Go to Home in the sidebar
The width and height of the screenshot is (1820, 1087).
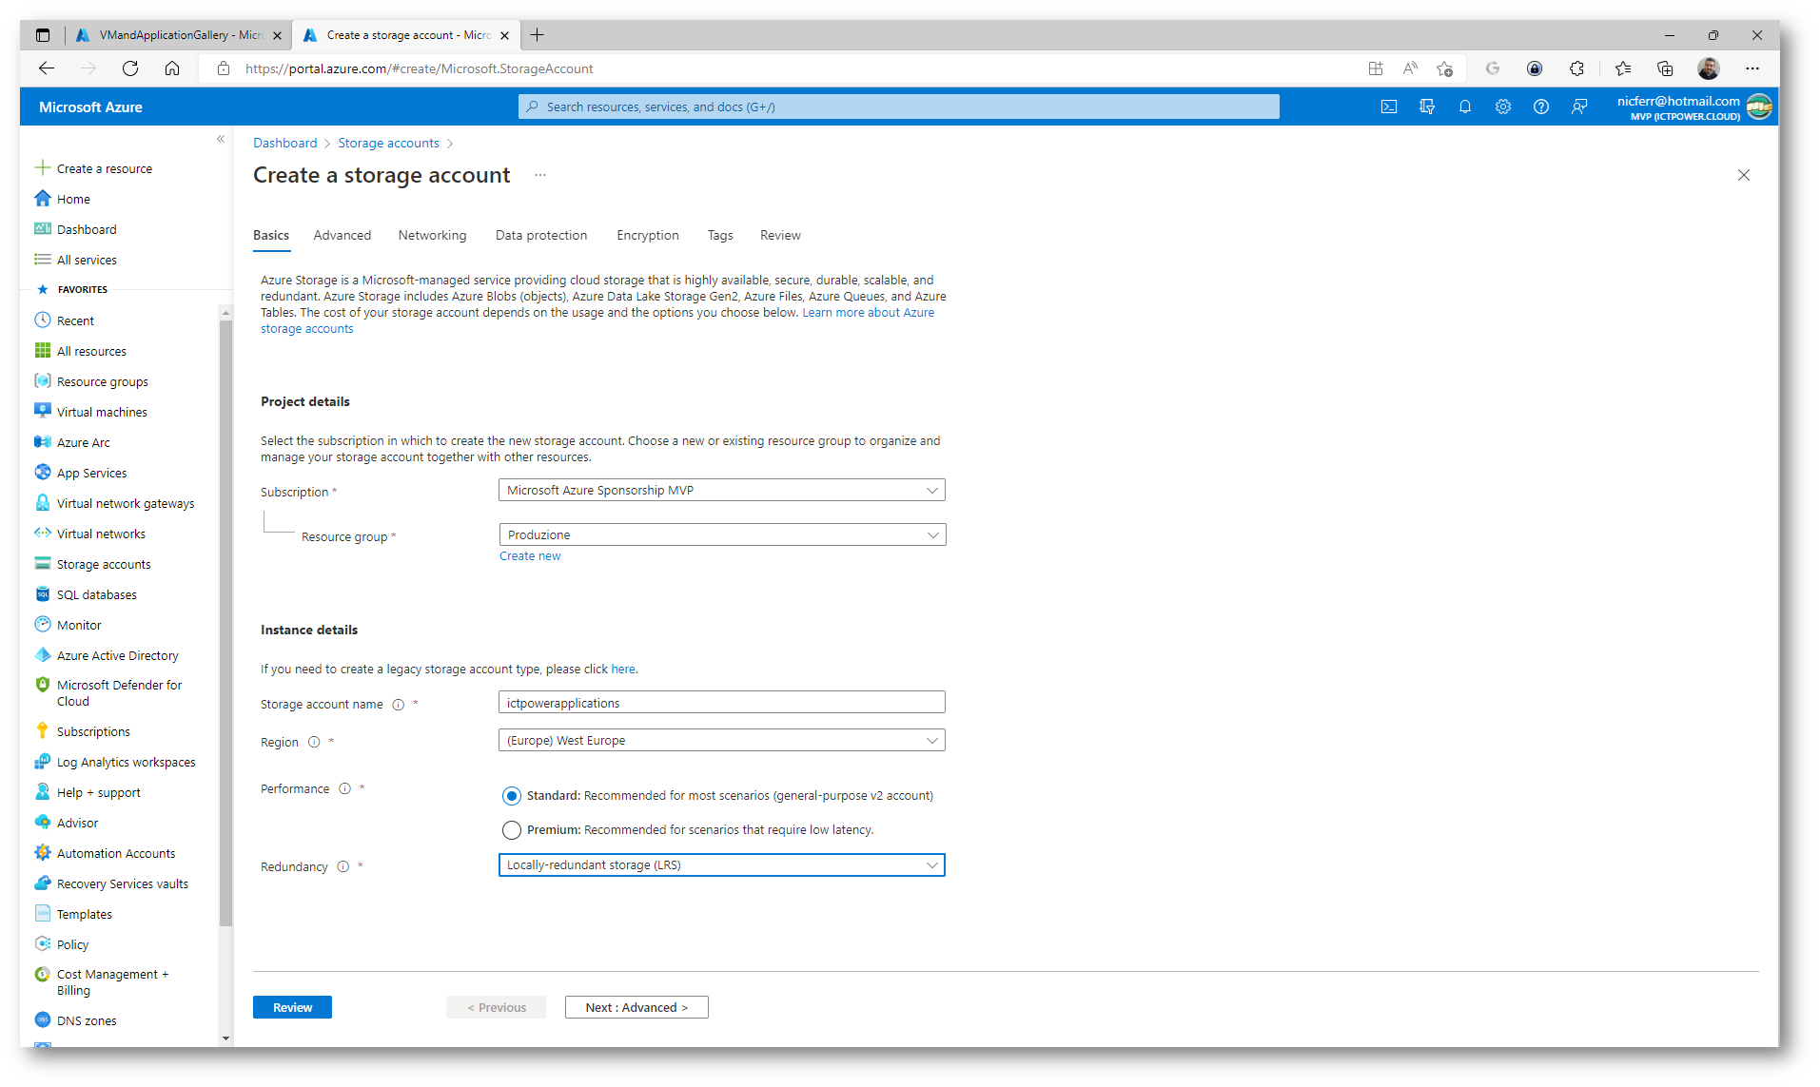[73, 199]
